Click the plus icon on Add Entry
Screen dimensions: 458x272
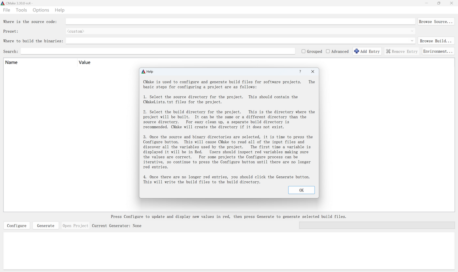pyautogui.click(x=357, y=51)
